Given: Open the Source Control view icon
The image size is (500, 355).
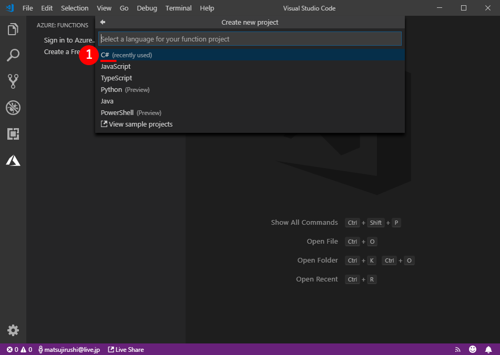Looking at the screenshot, I should (x=13, y=81).
